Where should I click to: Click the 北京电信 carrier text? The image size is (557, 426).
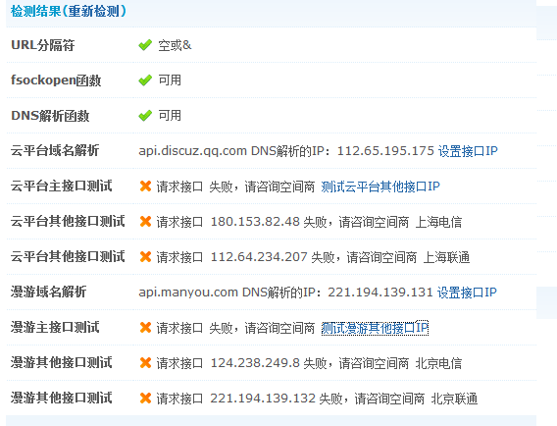(x=438, y=363)
